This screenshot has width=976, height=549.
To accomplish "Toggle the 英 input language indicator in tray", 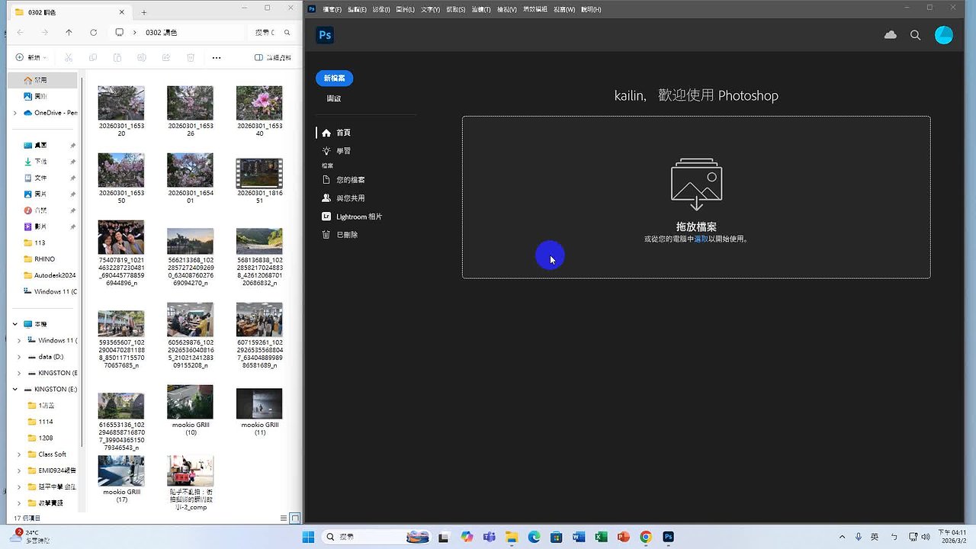I will point(874,537).
